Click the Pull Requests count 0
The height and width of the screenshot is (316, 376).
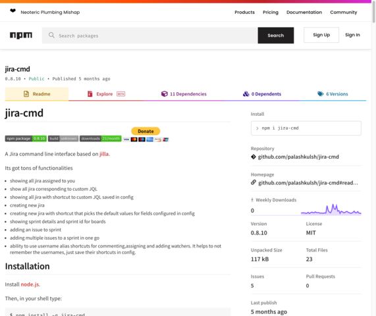308,286
